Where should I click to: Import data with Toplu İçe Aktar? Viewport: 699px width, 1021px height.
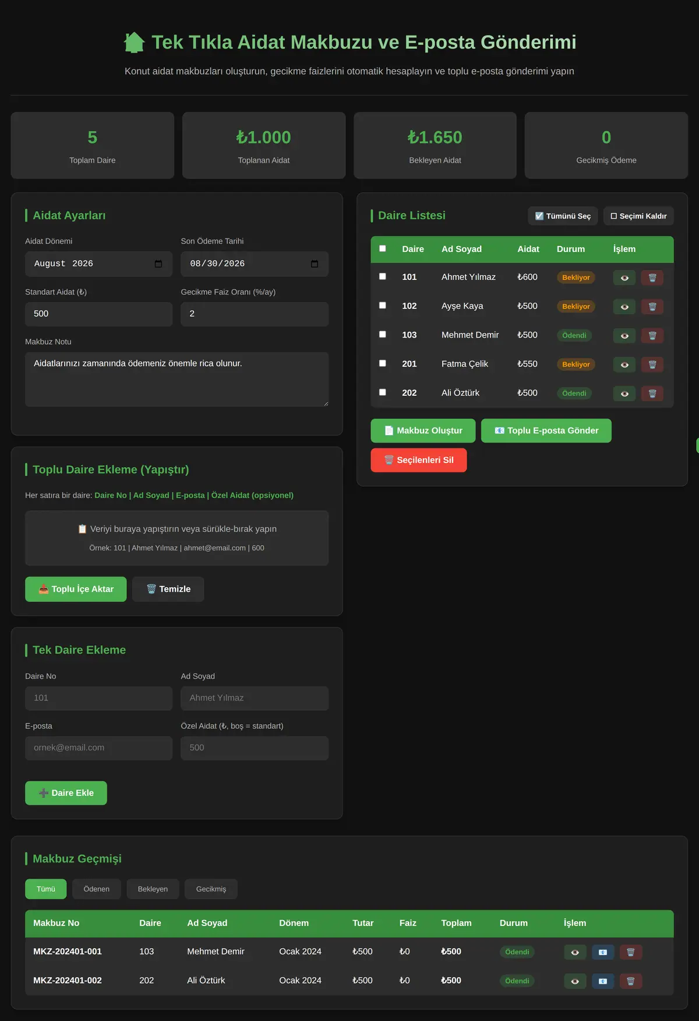pos(76,590)
